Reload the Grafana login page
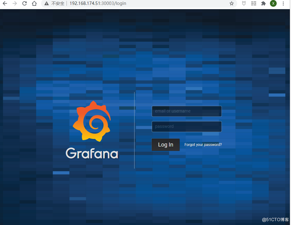This screenshot has width=292, height=225. point(25,3)
